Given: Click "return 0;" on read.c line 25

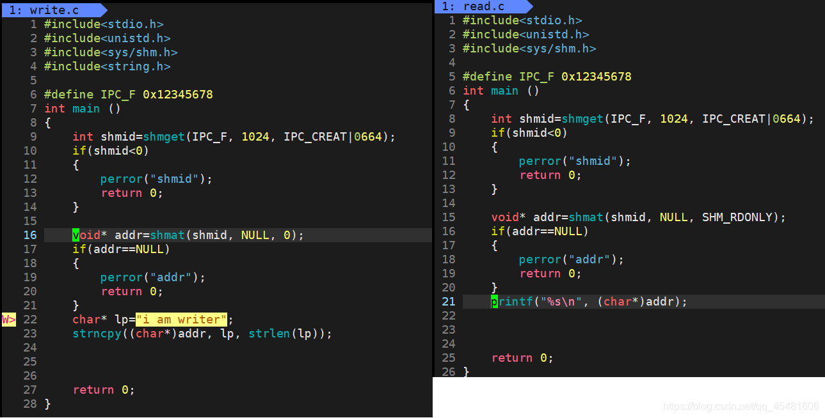Looking at the screenshot, I should [522, 358].
